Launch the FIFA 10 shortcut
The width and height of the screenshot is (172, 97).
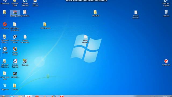(5, 50)
